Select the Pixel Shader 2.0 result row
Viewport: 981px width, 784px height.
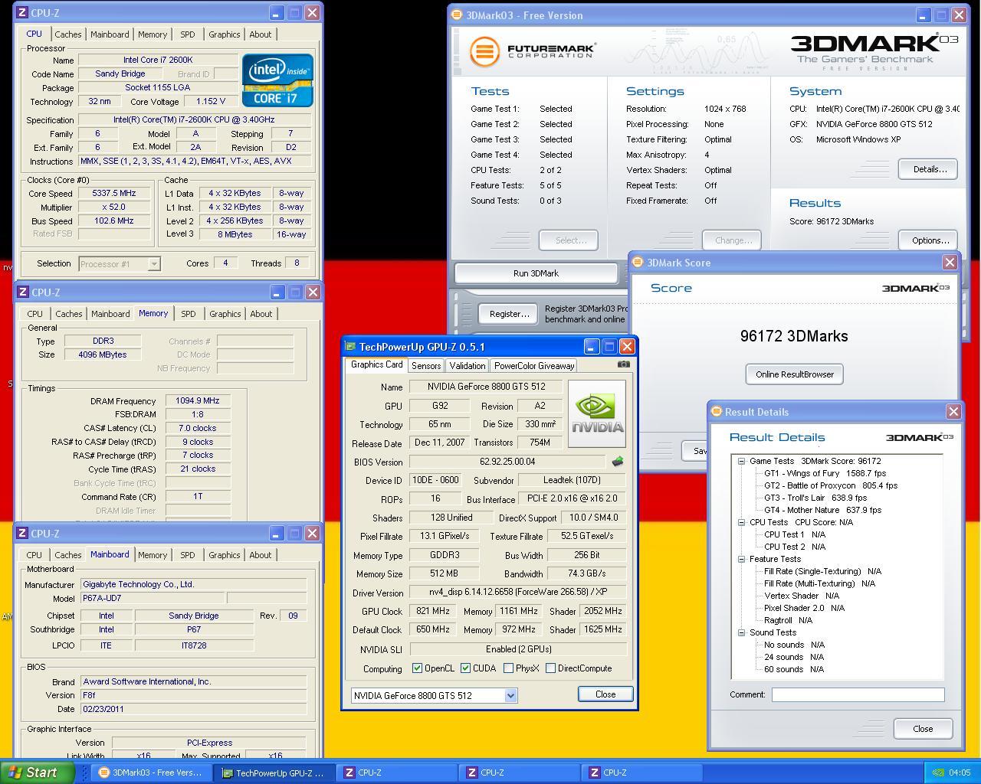804,608
